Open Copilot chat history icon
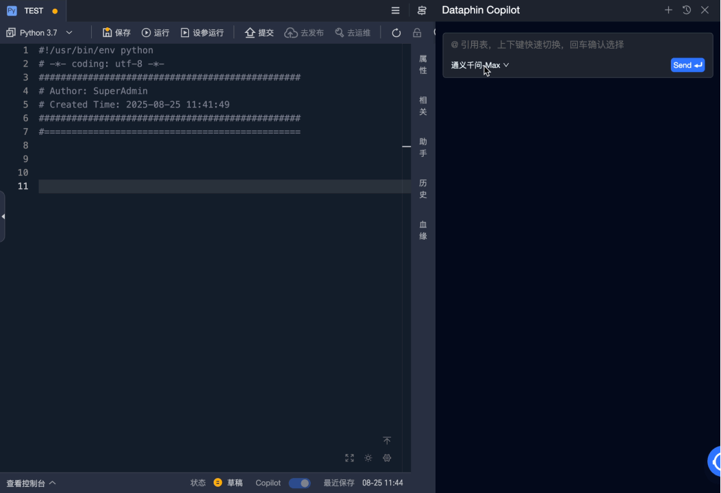 click(x=687, y=10)
